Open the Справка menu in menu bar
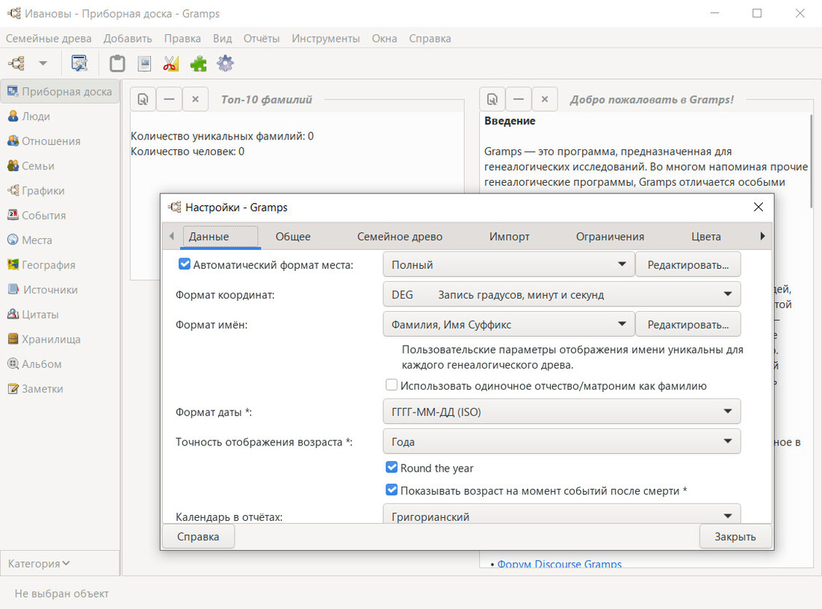 coord(430,38)
